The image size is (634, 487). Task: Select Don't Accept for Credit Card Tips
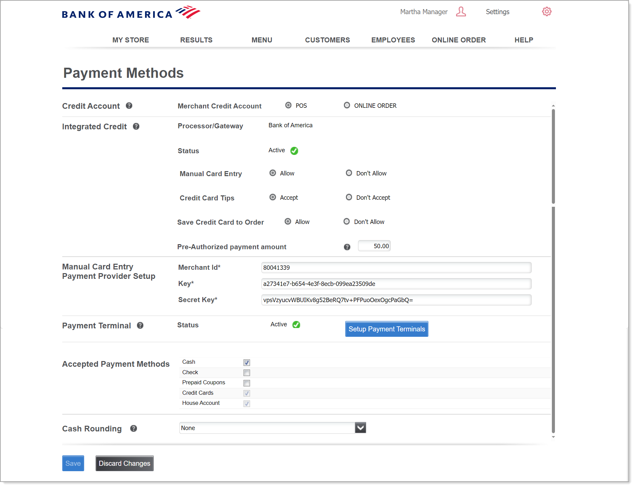pos(349,197)
